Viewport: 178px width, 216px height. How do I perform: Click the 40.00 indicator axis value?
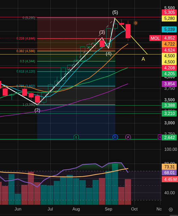pos(170,193)
